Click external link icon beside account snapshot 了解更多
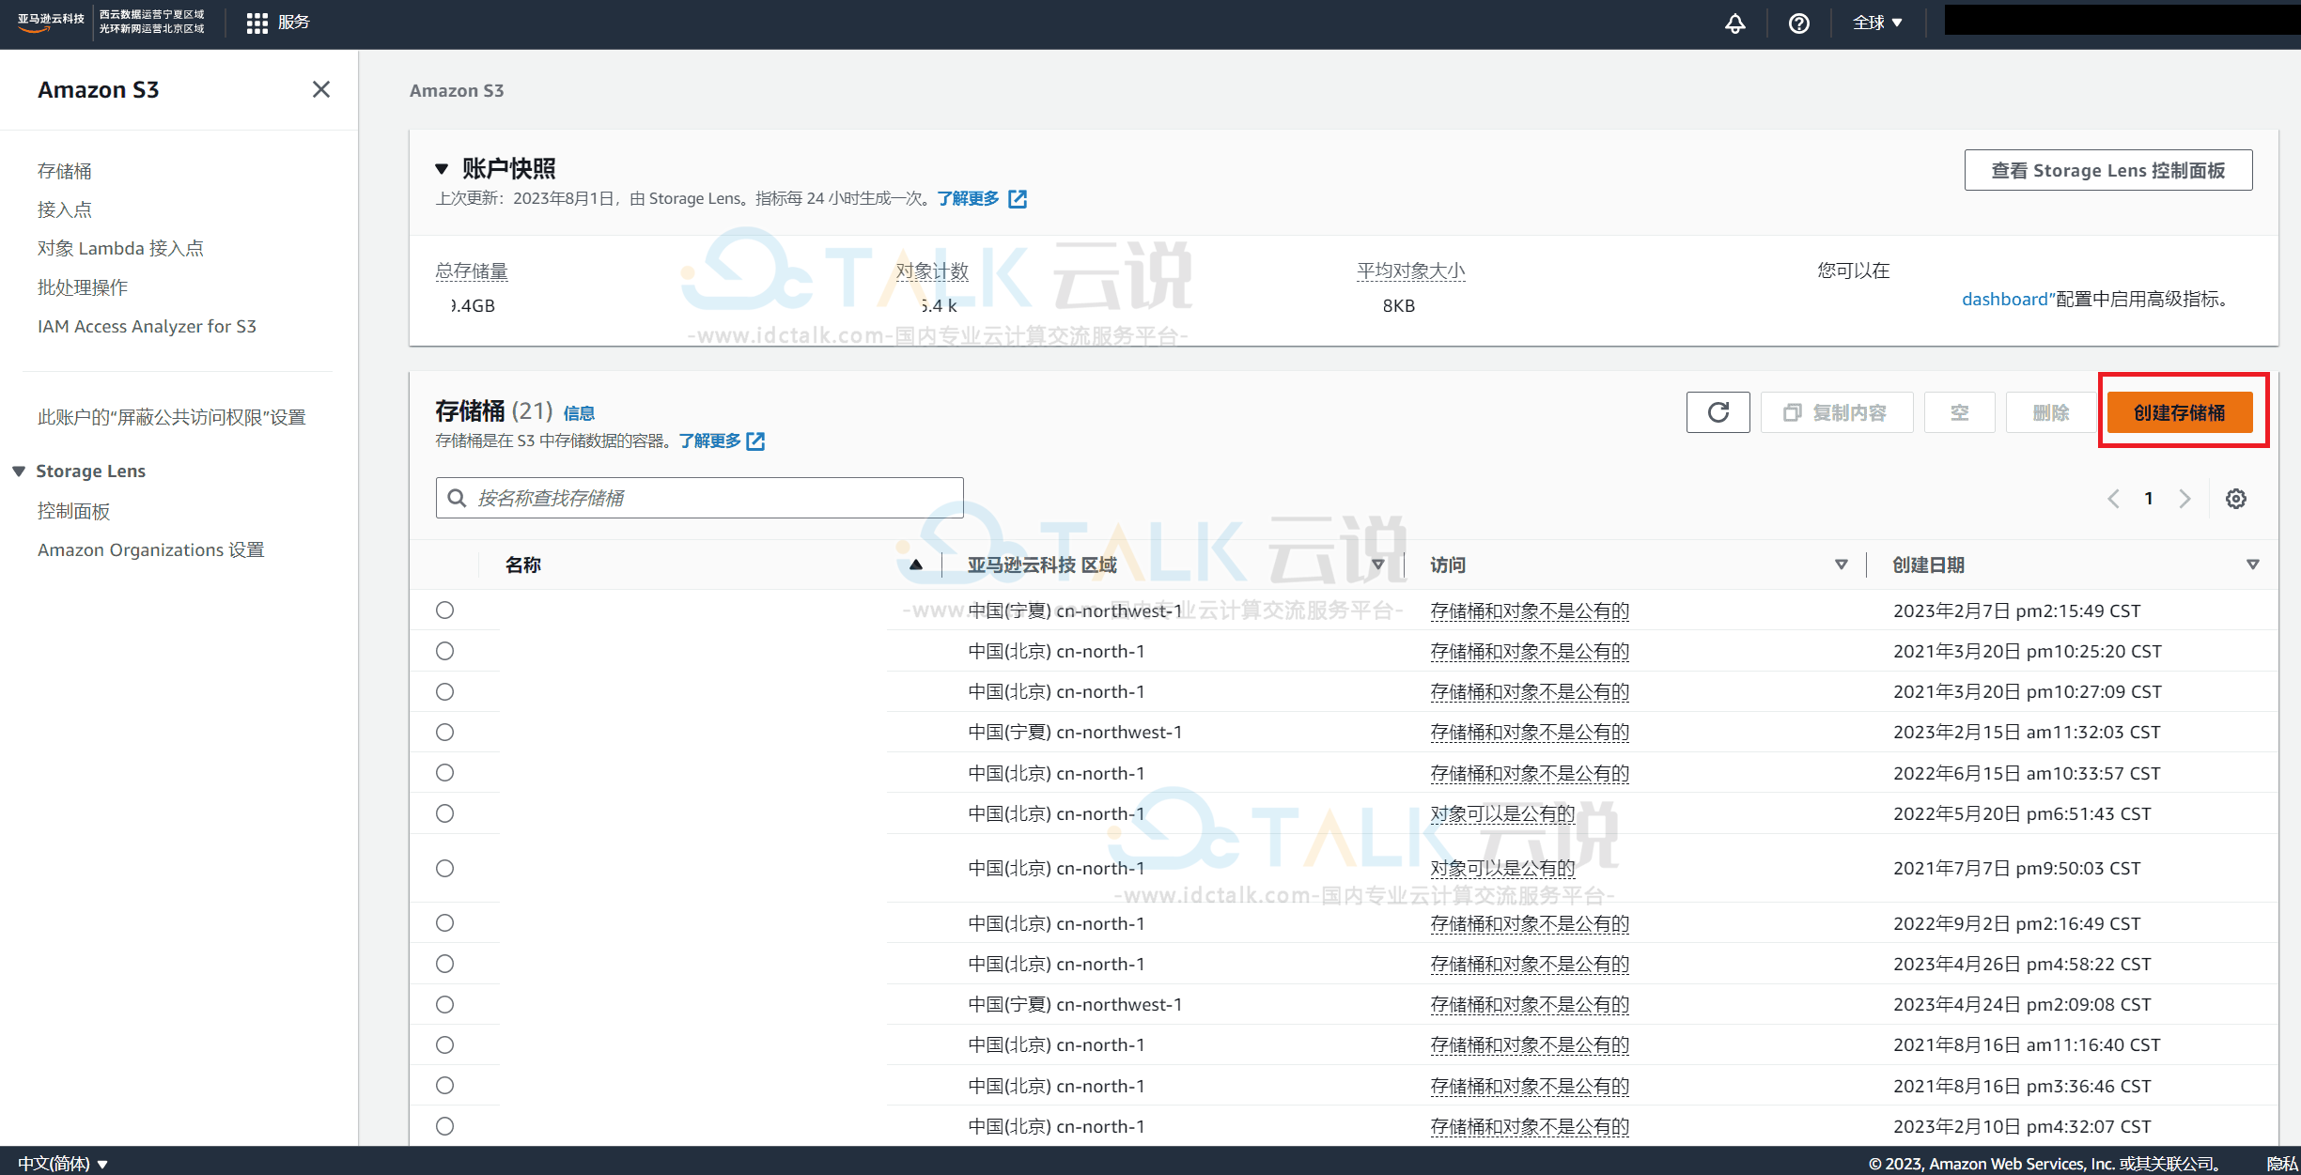The width and height of the screenshot is (2301, 1175). tap(1018, 199)
